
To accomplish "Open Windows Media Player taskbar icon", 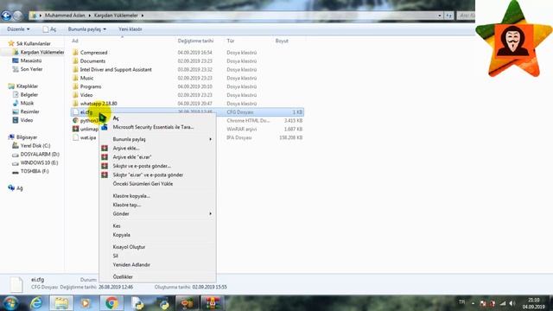I will click(86, 303).
